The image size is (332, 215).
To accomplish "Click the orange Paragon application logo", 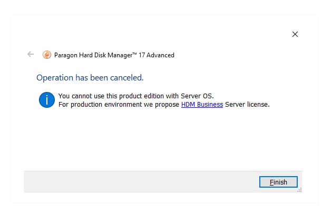I will coord(47,55).
